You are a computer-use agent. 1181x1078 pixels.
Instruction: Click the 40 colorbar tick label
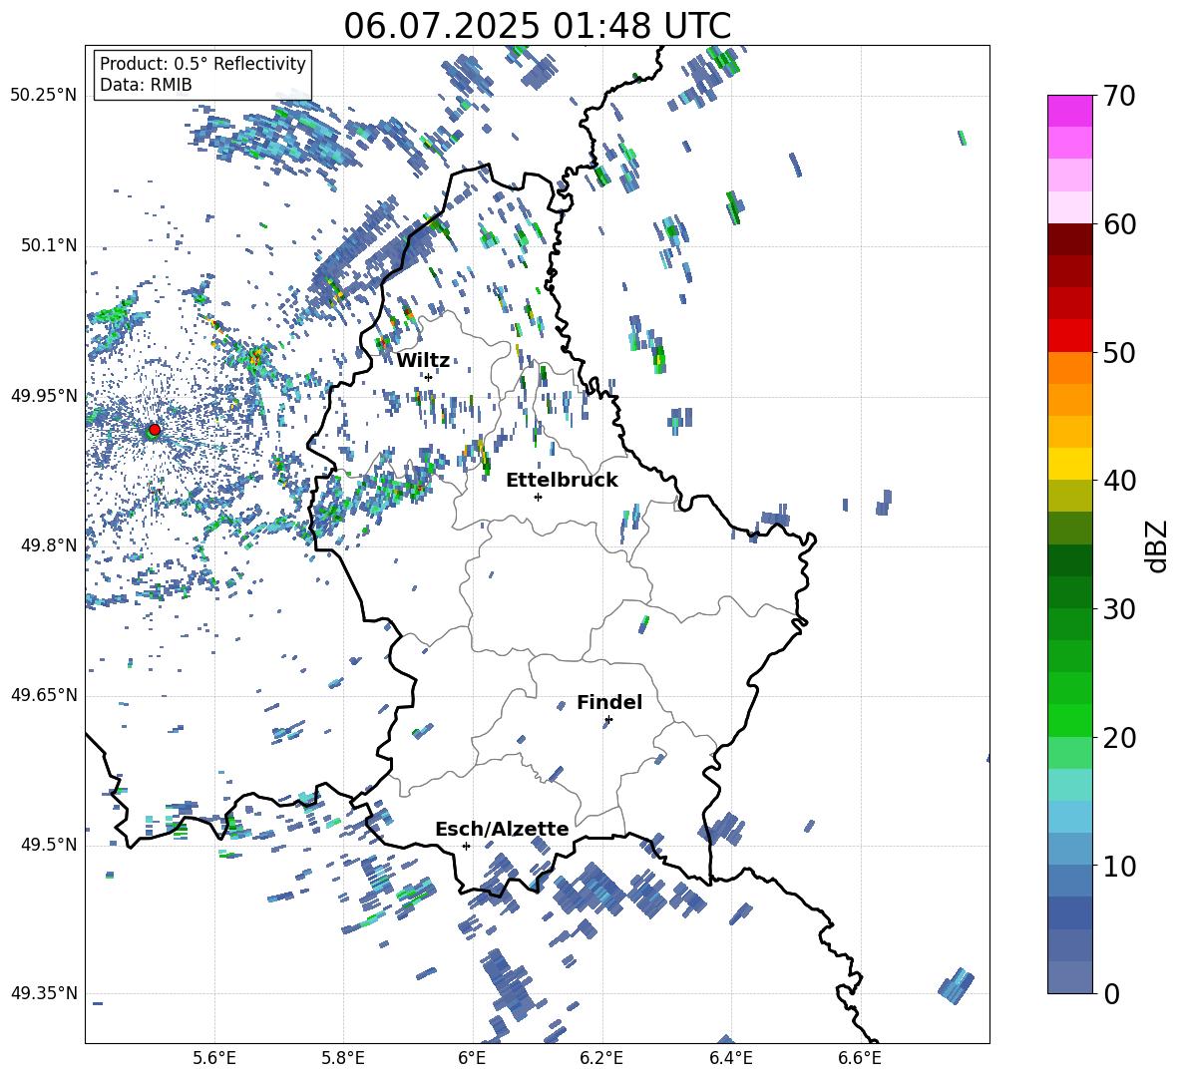[1118, 481]
